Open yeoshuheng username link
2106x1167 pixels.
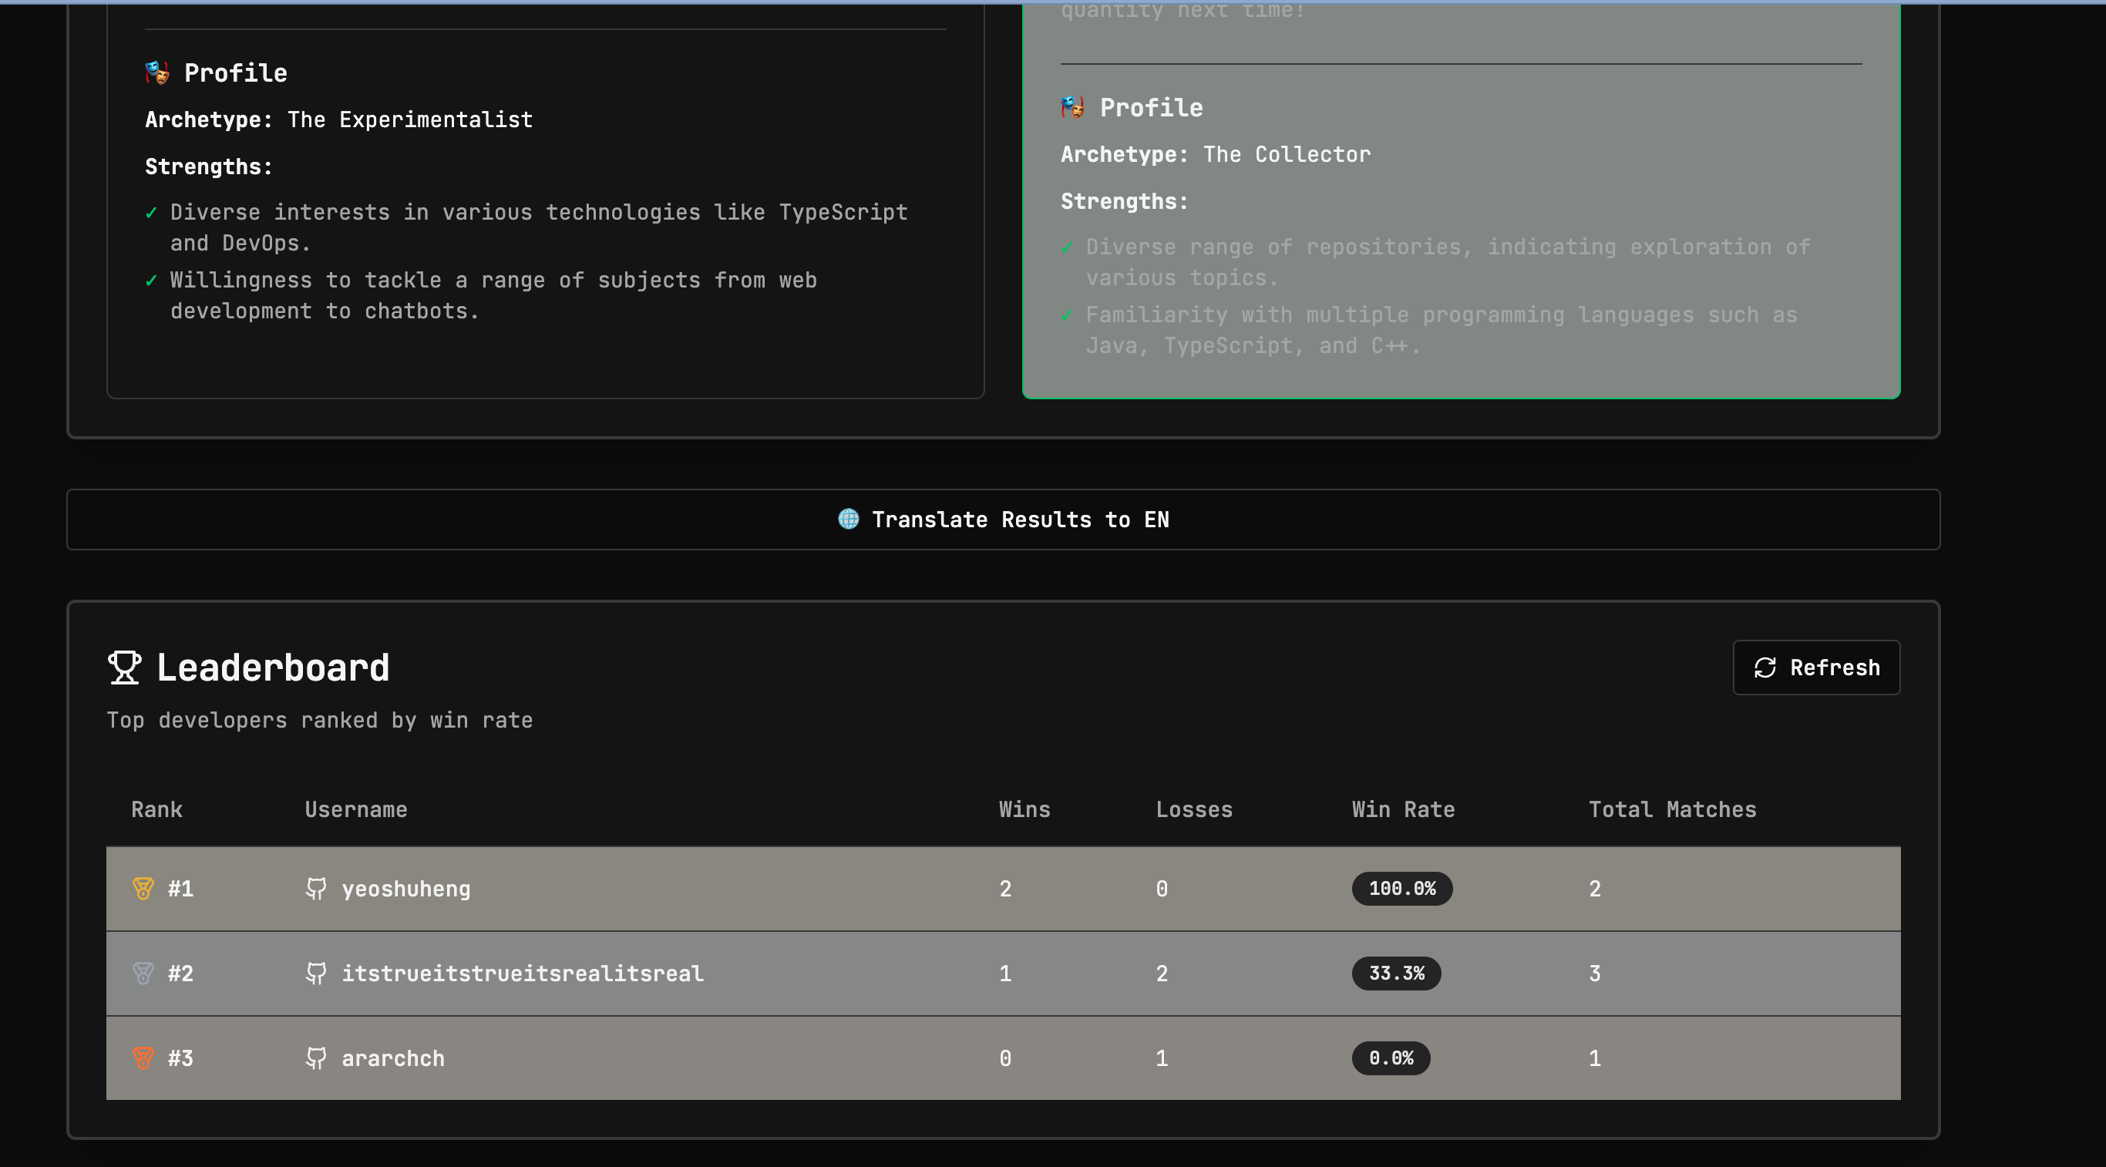pos(405,890)
